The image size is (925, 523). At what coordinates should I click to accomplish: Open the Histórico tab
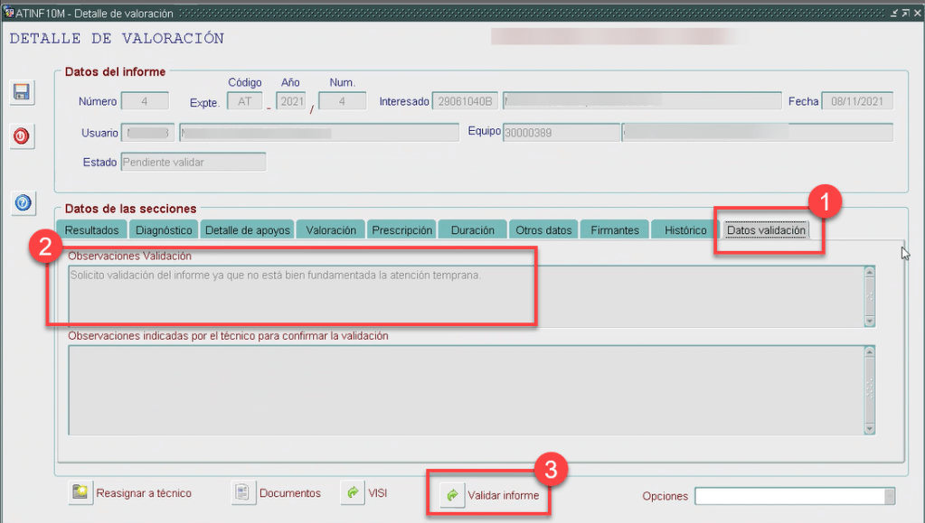(685, 230)
